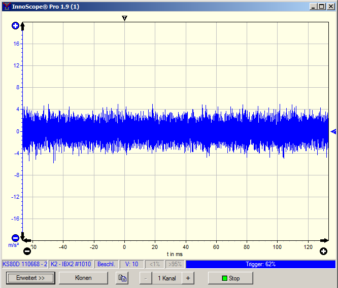Toggle the >95% overload indicator
338x288 pixels.
tap(174, 264)
